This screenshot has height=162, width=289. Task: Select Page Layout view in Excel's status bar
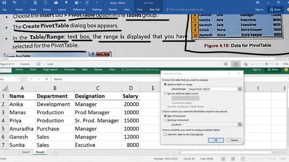tap(233, 158)
